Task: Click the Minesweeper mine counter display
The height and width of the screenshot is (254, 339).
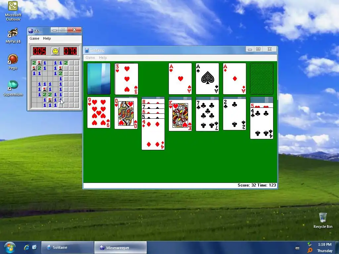Action: click(x=39, y=51)
